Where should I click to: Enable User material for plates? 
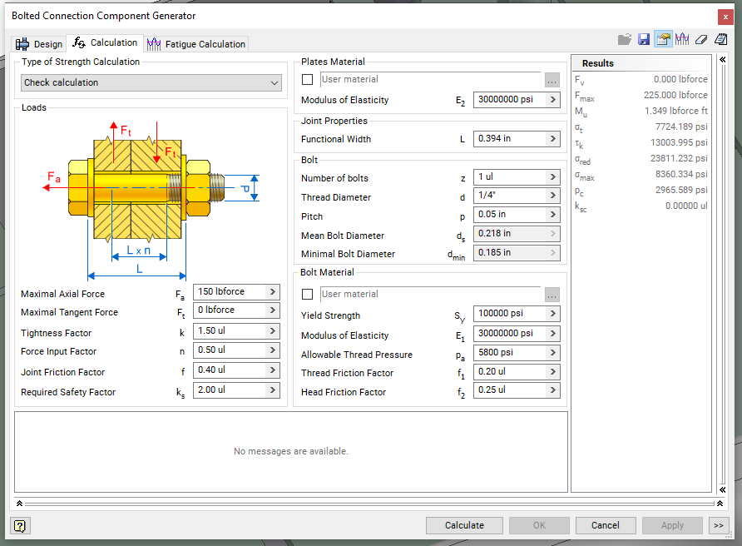coord(307,80)
